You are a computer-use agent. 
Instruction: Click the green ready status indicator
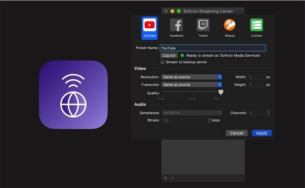coord(182,56)
